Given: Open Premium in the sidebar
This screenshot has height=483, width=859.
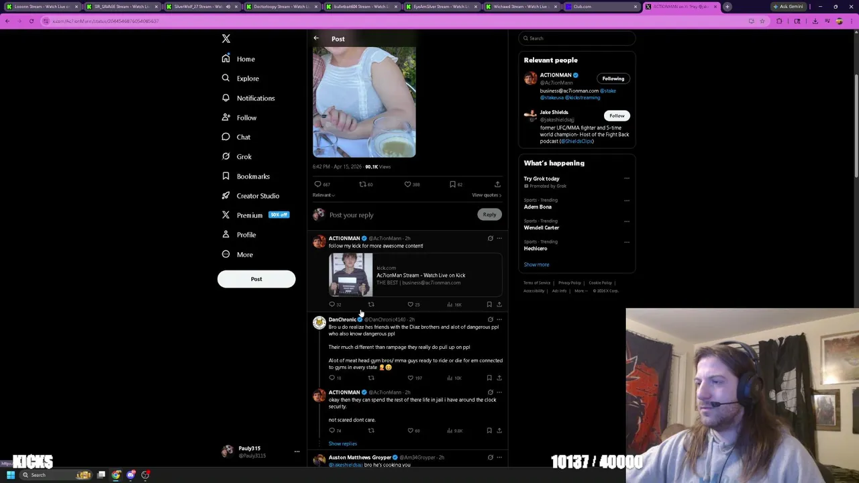Looking at the screenshot, I should tap(254, 215).
